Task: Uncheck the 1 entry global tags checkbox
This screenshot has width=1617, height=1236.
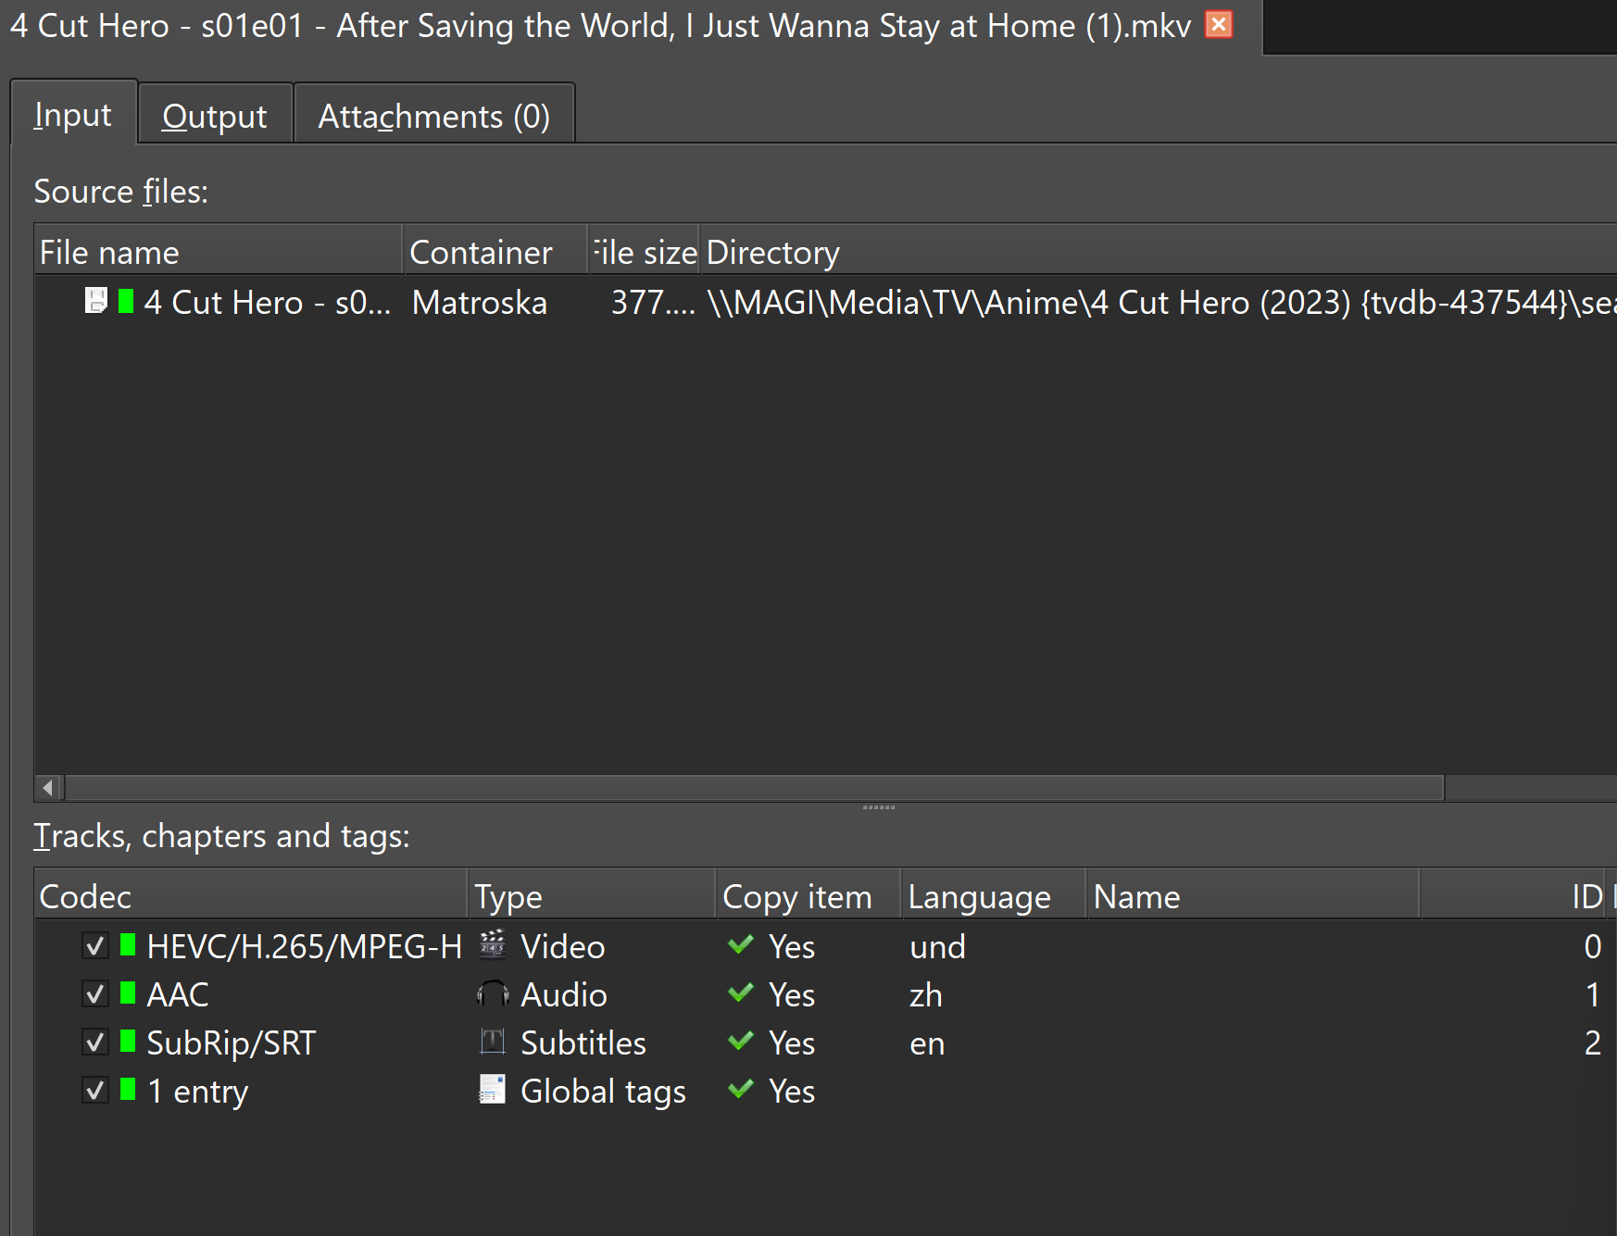Action: click(94, 1091)
